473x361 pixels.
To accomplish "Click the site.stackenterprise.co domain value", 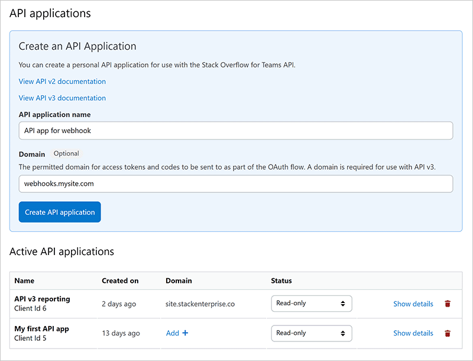I will 200,304.
